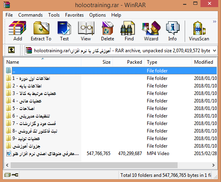
Task: Click the Extract To toolbar icon
Action: tap(41, 28)
